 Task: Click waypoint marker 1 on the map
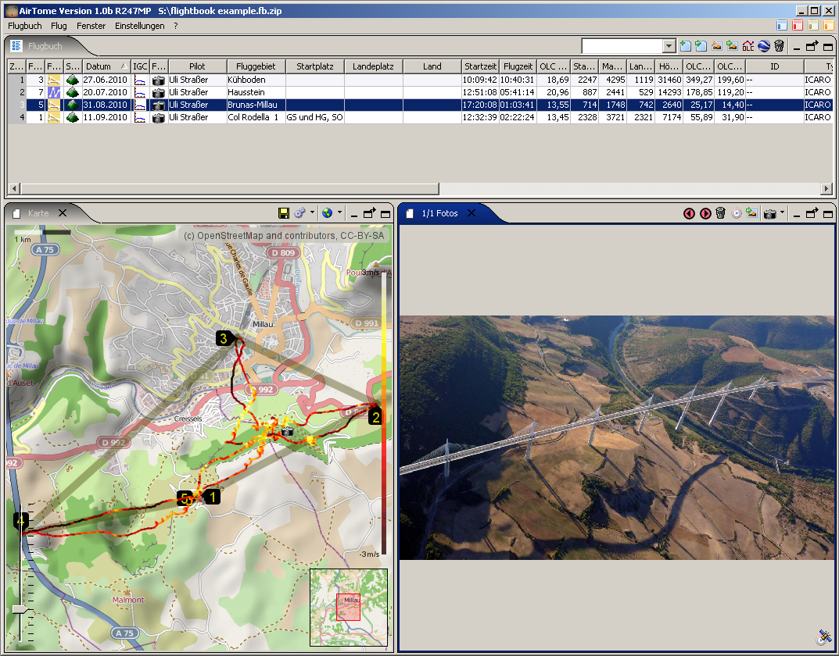211,497
